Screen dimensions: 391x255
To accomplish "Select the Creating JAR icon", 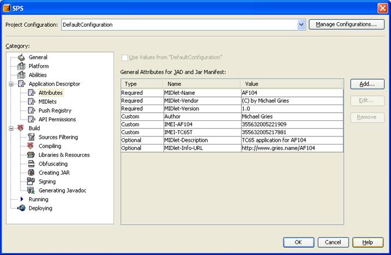I will tap(31, 173).
